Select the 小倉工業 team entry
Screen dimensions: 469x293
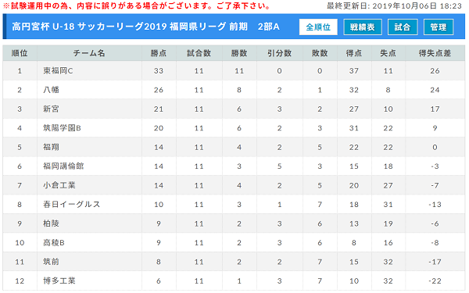tap(59, 185)
